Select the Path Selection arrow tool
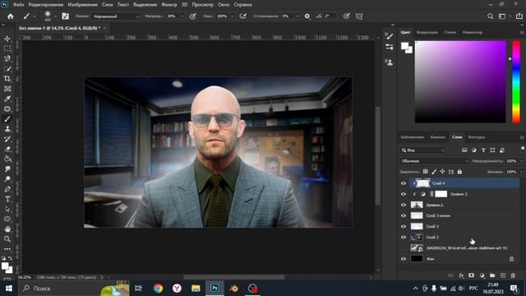Image resolution: width=526 pixels, height=296 pixels. click(x=7, y=209)
